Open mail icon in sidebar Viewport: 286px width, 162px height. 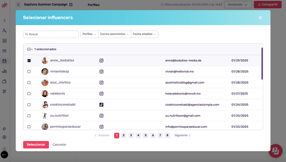5,51
